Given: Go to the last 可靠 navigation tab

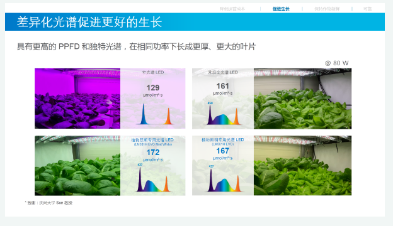Looking at the screenshot, I should (367, 9).
